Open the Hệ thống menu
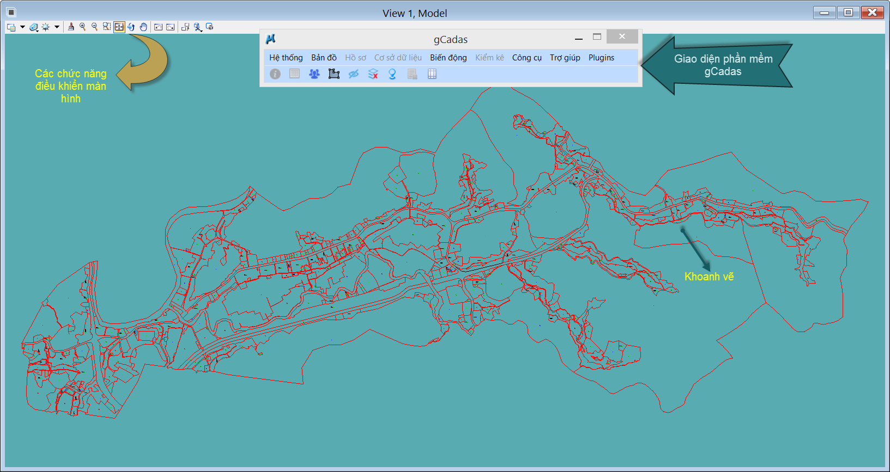This screenshot has width=890, height=472. 286,58
